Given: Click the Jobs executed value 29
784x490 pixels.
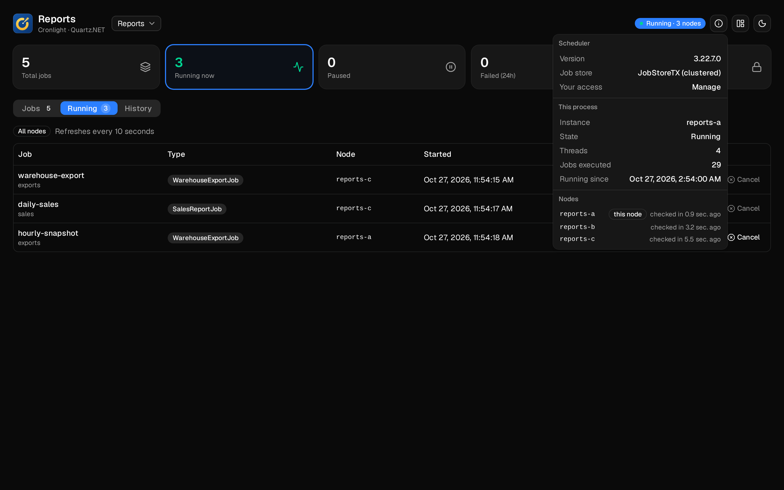Looking at the screenshot, I should pos(716,165).
